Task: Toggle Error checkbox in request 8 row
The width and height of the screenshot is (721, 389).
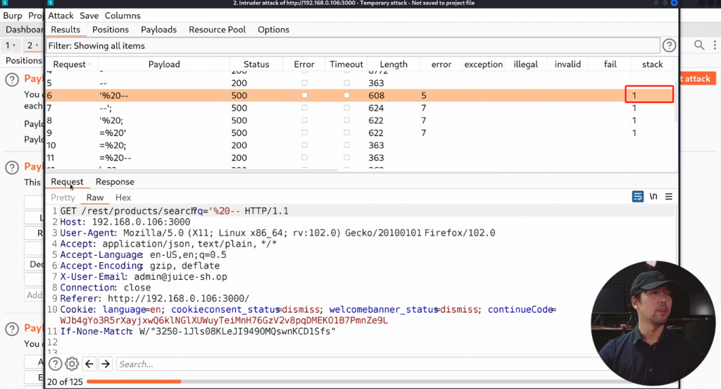Action: tap(304, 121)
